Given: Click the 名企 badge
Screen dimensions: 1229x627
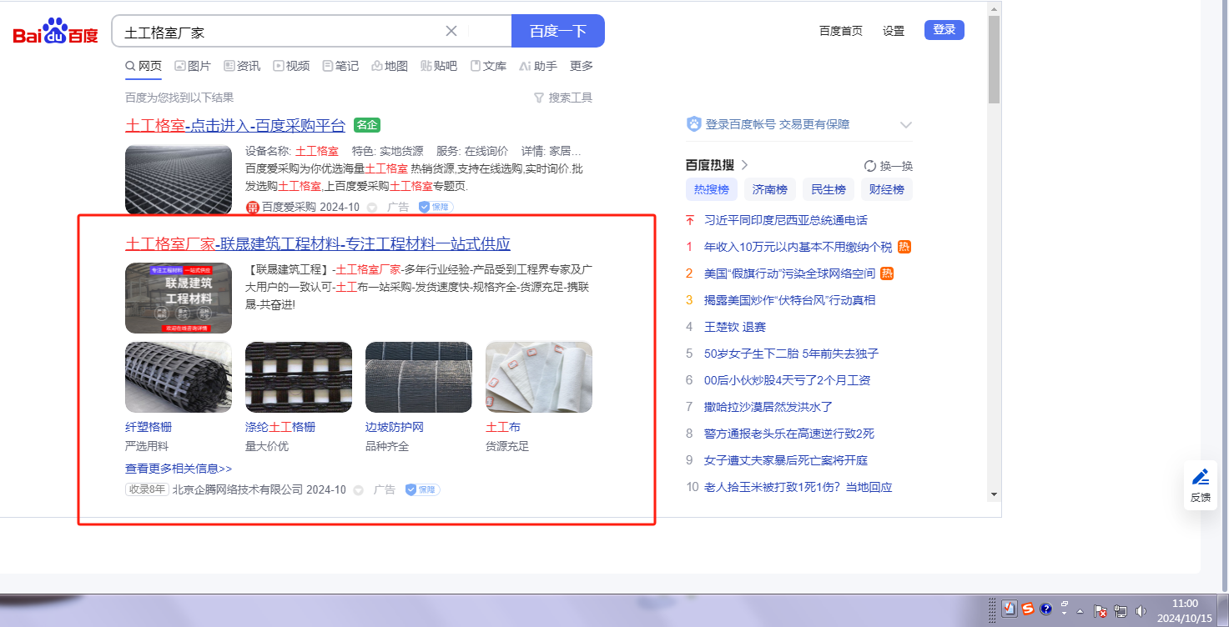Looking at the screenshot, I should click(x=367, y=125).
